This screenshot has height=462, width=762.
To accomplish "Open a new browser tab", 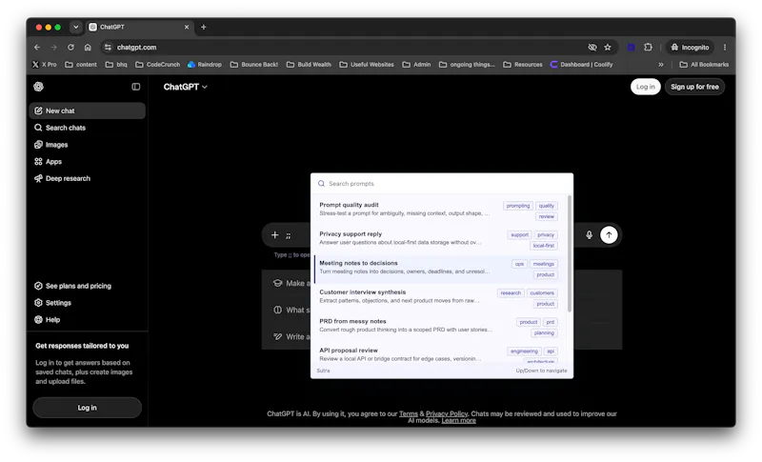I will tap(204, 28).
